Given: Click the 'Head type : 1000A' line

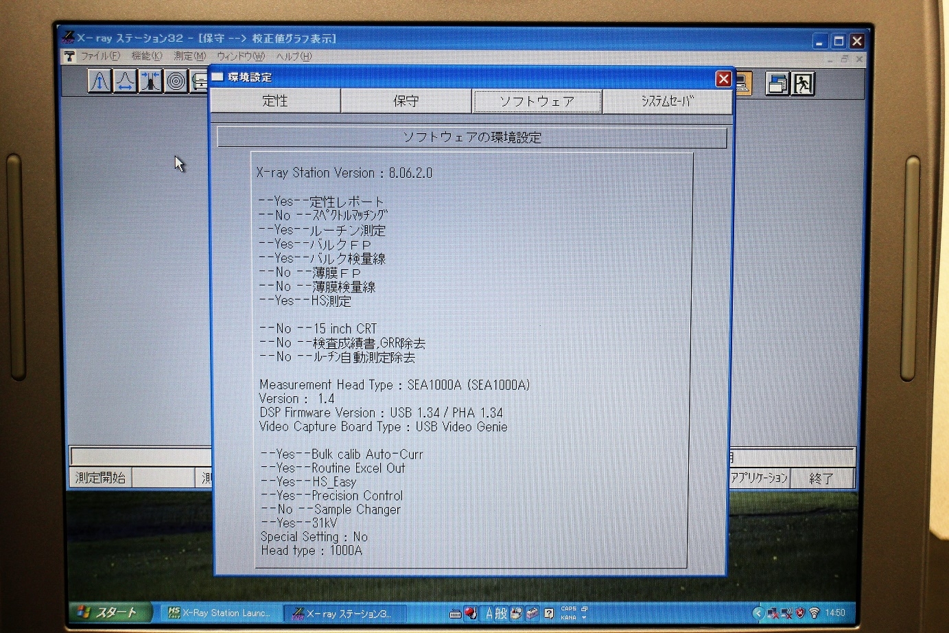Looking at the screenshot, I should coord(312,551).
